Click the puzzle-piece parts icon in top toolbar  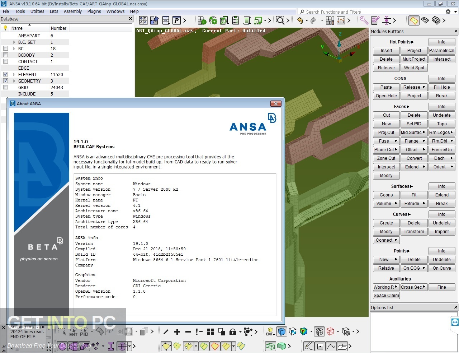pos(155,20)
